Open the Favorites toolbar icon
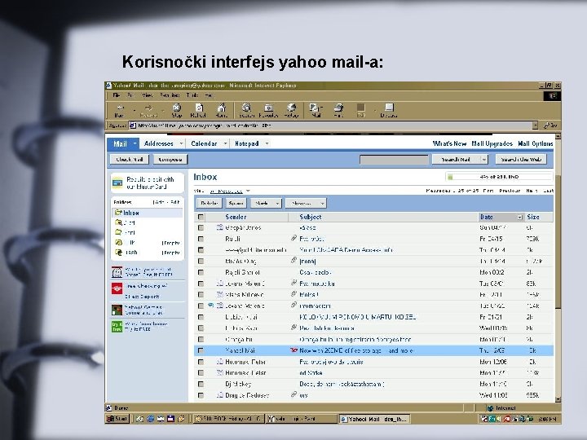The height and width of the screenshot is (440, 587). point(268,108)
